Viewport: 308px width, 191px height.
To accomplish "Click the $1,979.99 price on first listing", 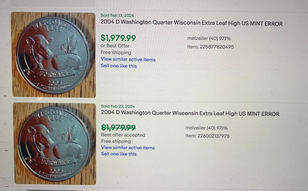I will coord(118,38).
